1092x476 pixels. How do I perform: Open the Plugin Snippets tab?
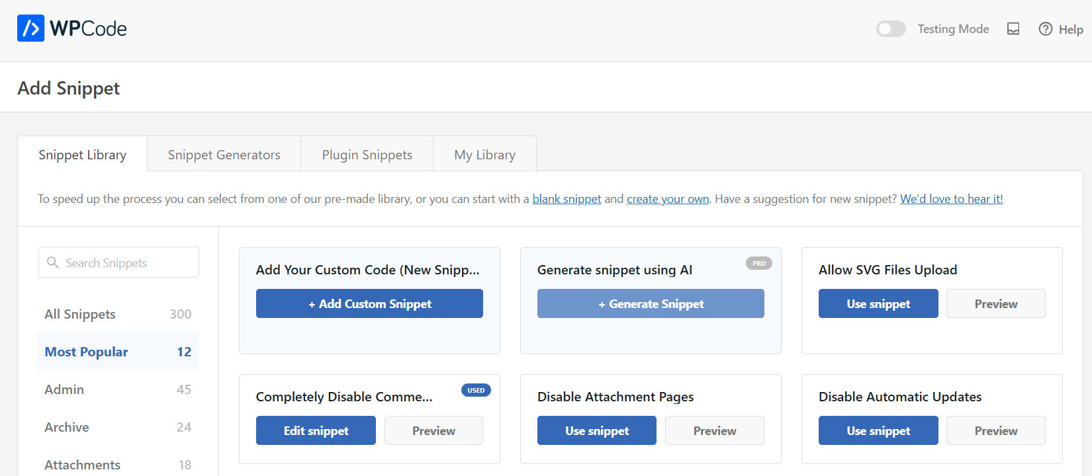[x=367, y=155]
